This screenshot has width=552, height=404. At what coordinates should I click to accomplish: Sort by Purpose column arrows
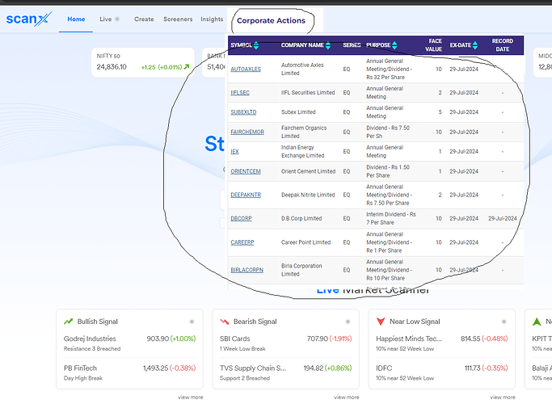coord(394,45)
